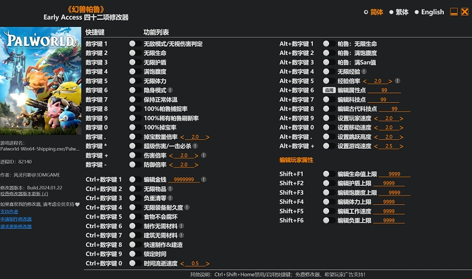Enable 100%帕鲁捕捉率
Image resolution: width=472 pixels, height=279 pixels.
pos(135,109)
